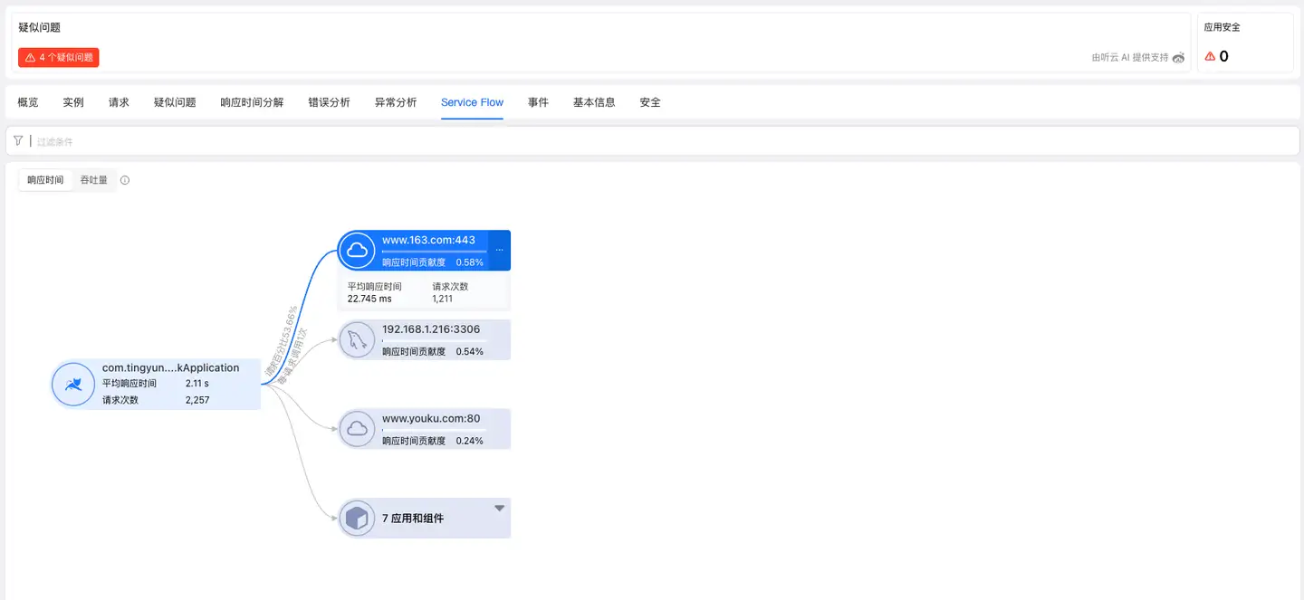Select the 响应时间 metric toggle

coord(44,179)
